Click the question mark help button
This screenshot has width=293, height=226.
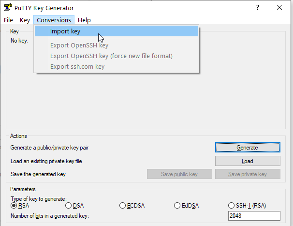coord(258,7)
